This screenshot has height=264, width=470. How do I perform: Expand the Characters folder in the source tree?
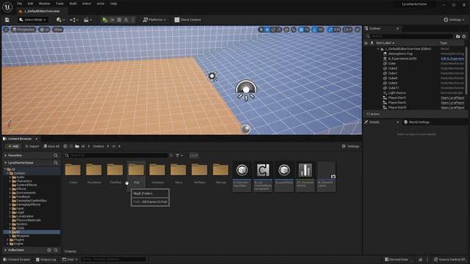tap(10, 181)
